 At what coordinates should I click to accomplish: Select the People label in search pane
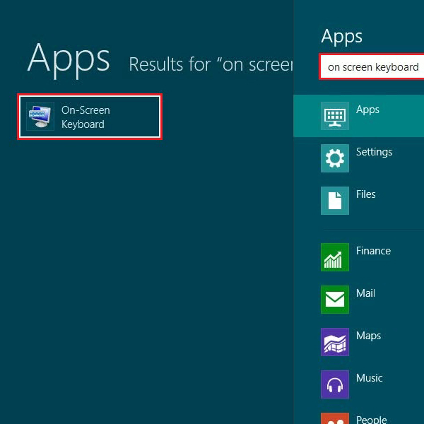click(x=371, y=419)
